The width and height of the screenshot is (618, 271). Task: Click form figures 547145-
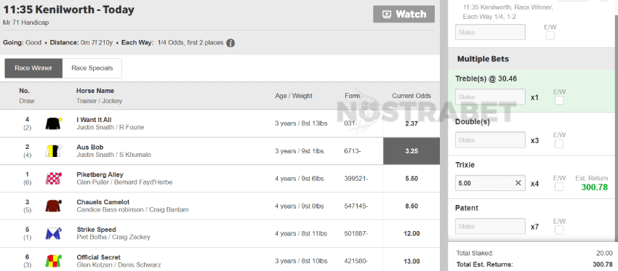click(x=356, y=206)
